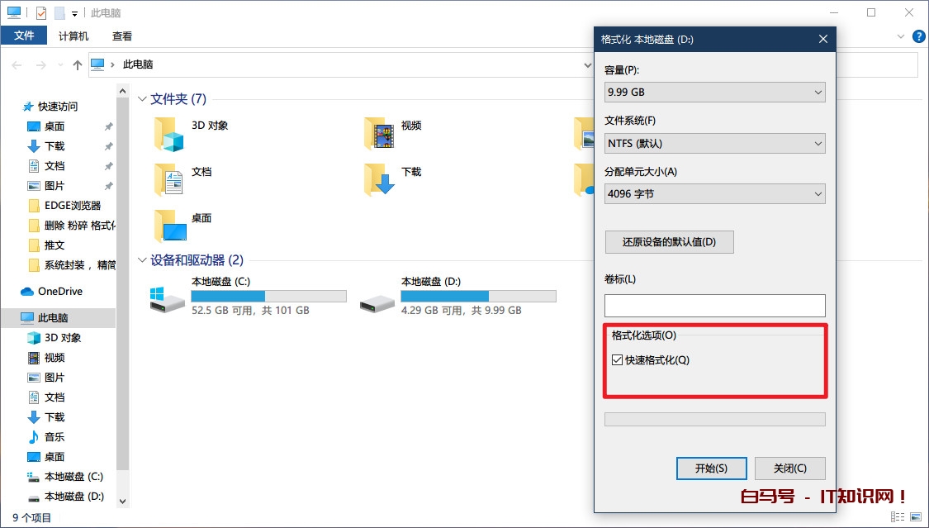Open the recent locations dropdown arrow
The height and width of the screenshot is (528, 929).
pos(59,65)
